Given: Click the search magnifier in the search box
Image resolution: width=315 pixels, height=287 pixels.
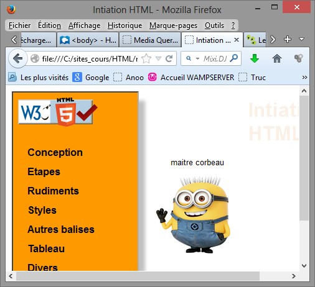Looking at the screenshot, I should [234, 58].
